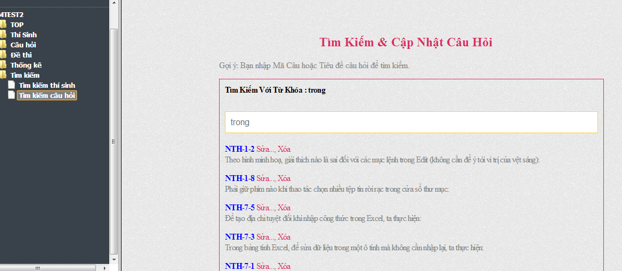The width and height of the screenshot is (622, 271).
Task: Open question NTH-1-8
Action: coord(240,178)
